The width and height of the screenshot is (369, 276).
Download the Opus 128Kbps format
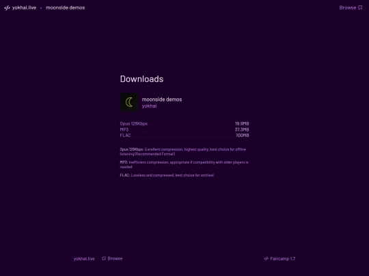point(134,123)
